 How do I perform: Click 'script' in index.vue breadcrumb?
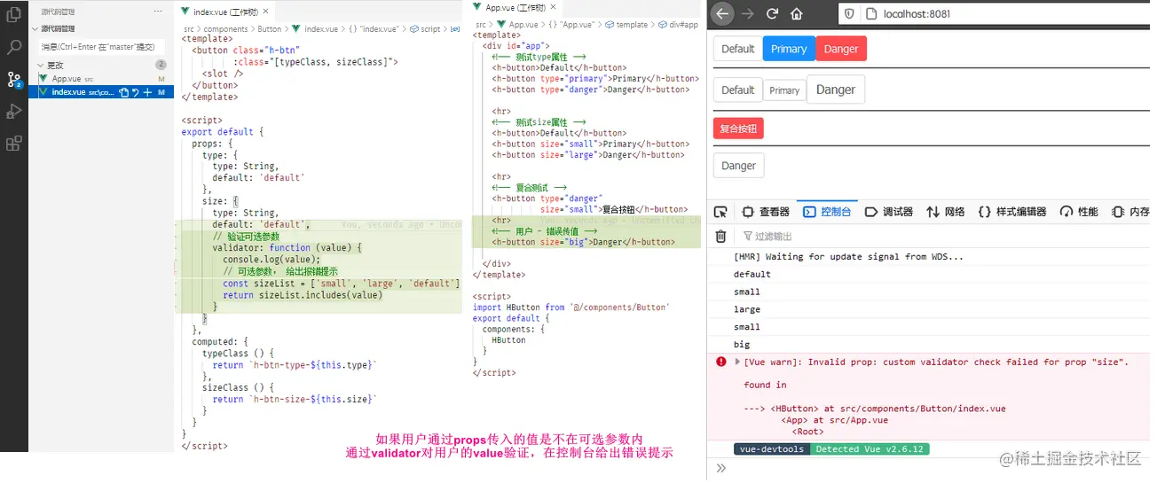pyautogui.click(x=430, y=29)
